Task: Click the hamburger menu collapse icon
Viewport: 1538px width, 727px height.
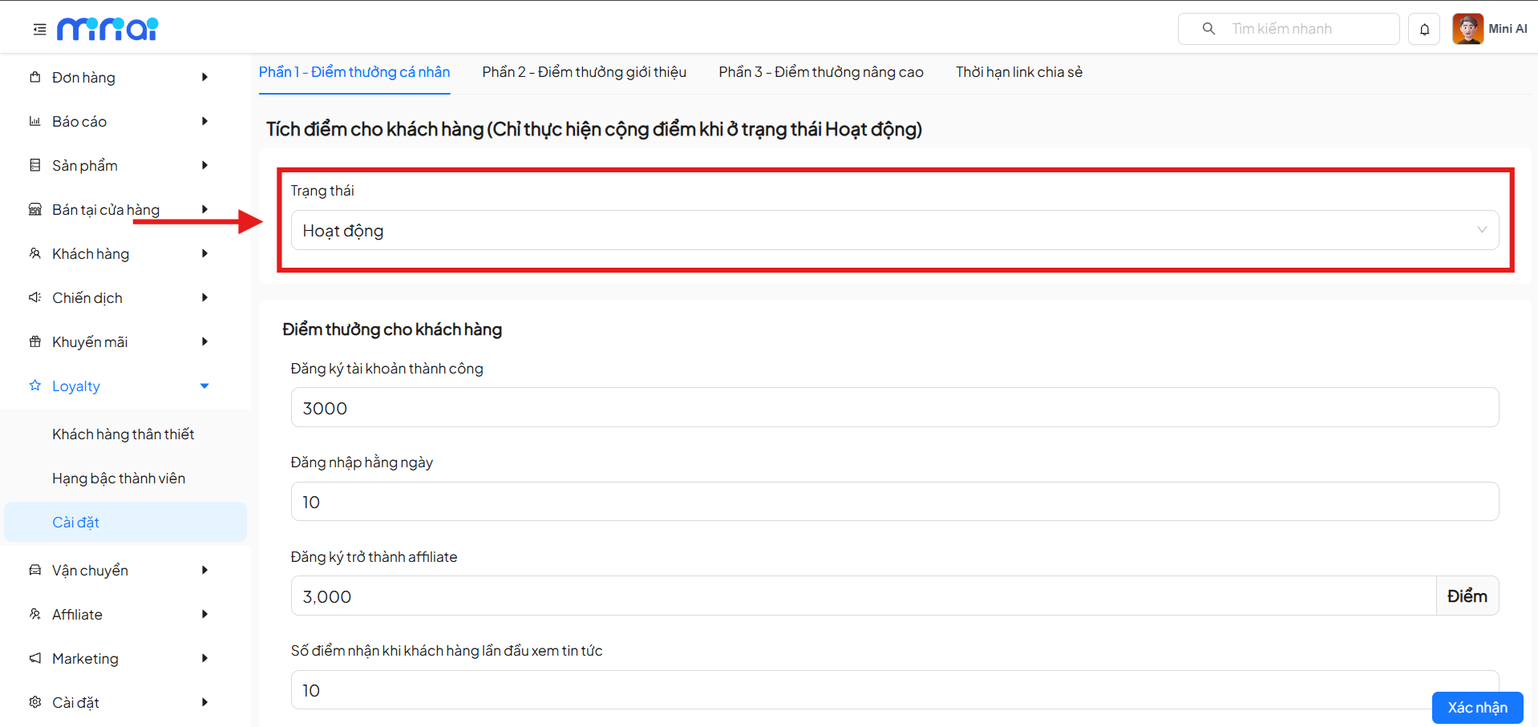Action: coord(39,30)
